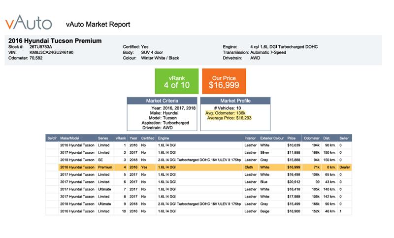Click the green vRank 4 of 10 box

177,81
